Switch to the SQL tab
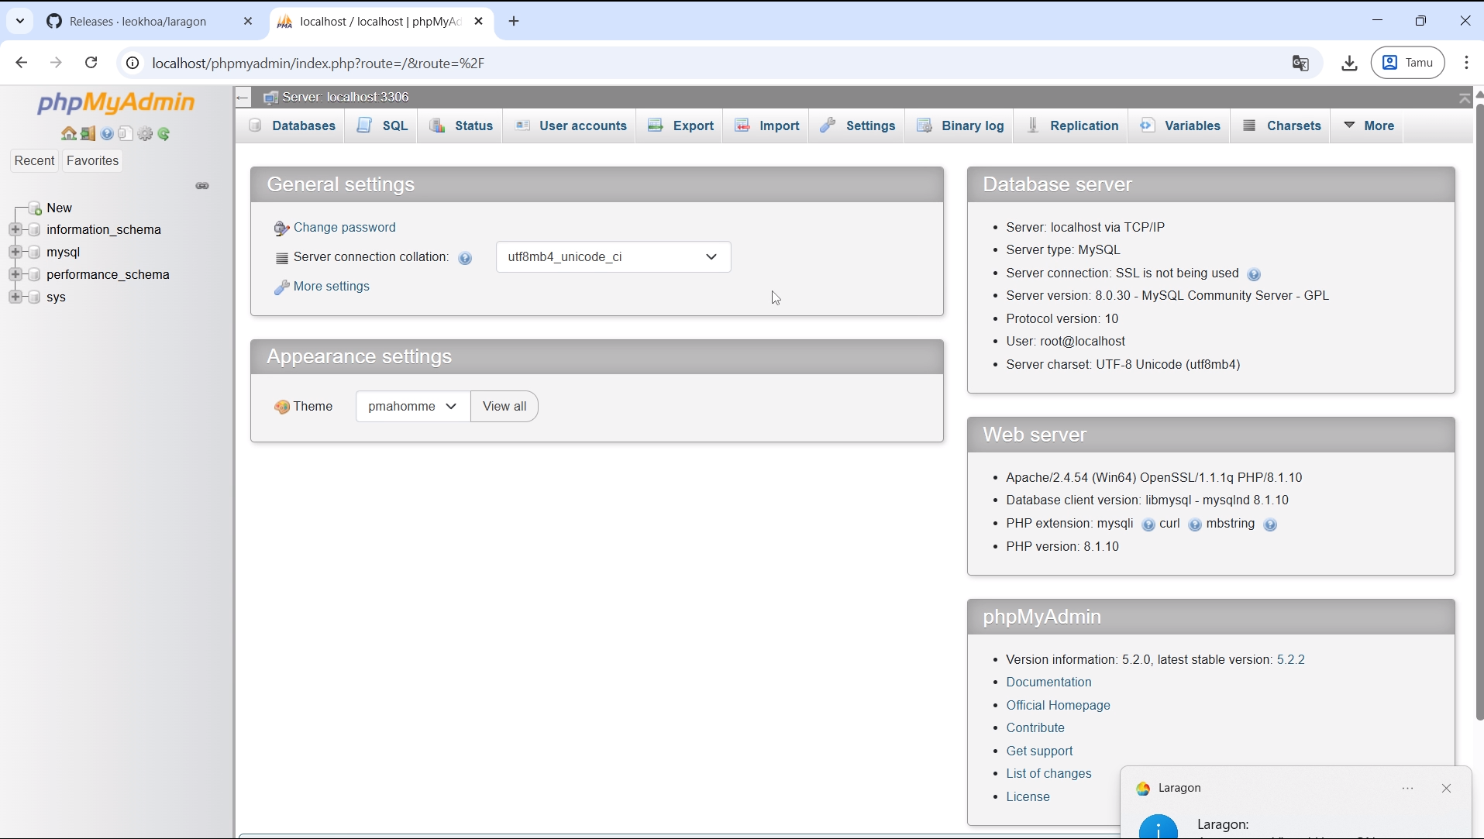The image size is (1484, 839). pyautogui.click(x=382, y=126)
